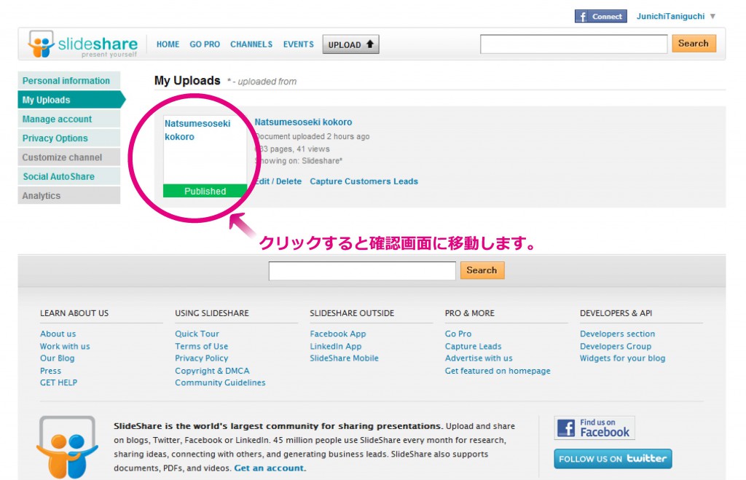This screenshot has height=480, width=746.
Task: Open the Copyright & DMCA link
Action: pyautogui.click(x=212, y=371)
